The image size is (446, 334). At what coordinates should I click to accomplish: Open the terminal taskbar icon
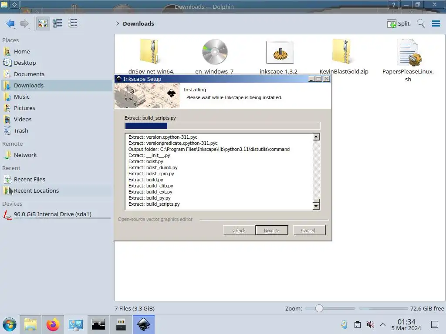(98, 324)
